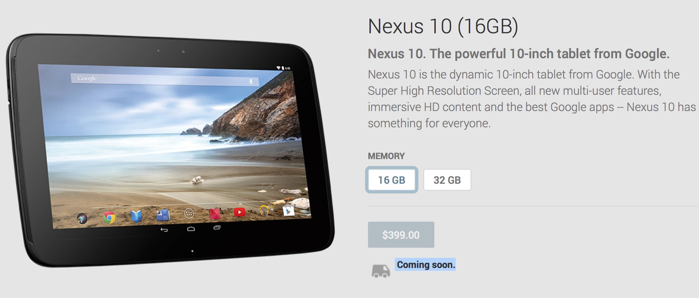The width and height of the screenshot is (699, 298).
Task: Tap the recent apps navigation button
Action: 217,227
